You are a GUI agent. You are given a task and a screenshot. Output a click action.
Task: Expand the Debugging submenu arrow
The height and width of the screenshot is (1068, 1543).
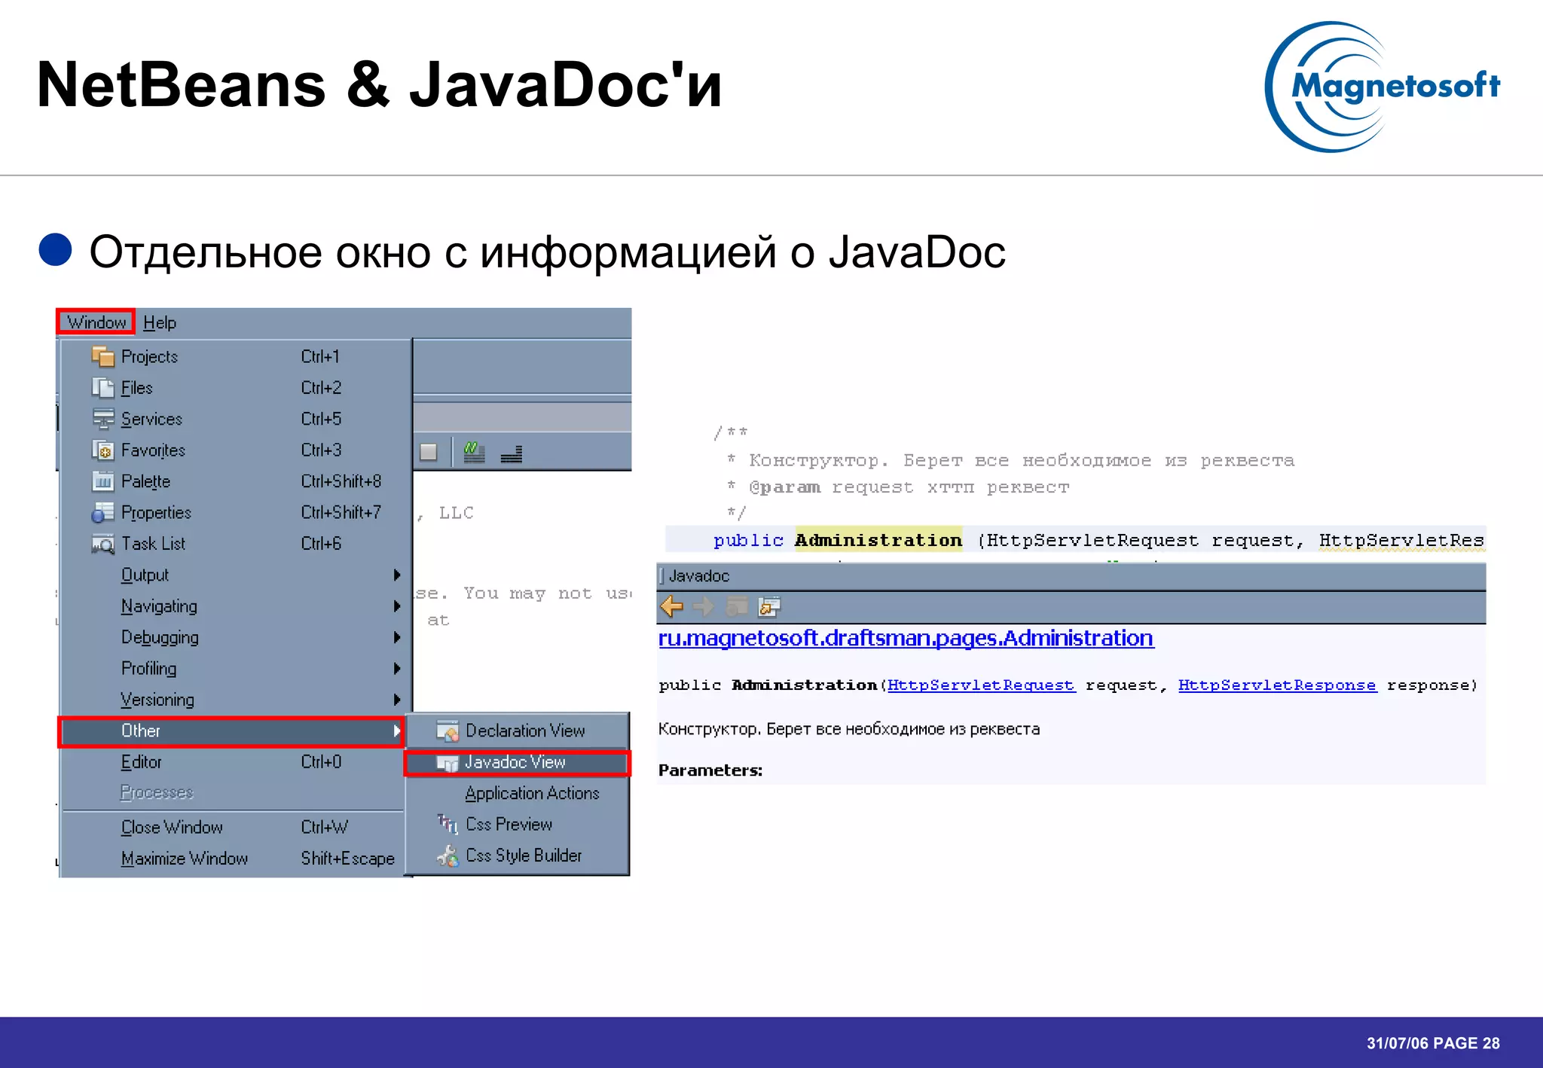pyautogui.click(x=397, y=637)
